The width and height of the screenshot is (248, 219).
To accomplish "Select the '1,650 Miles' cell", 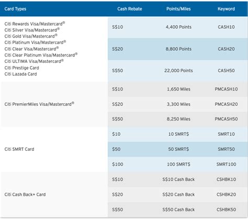I will coord(178,89).
